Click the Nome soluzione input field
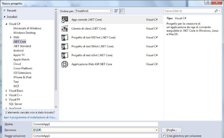 (x=95, y=136)
